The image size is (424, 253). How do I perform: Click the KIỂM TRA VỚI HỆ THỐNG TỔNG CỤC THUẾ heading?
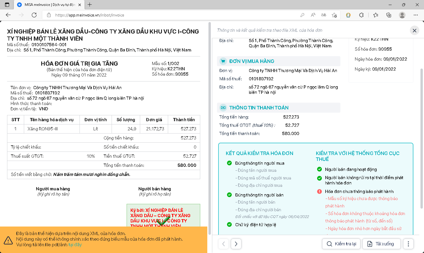[357, 156]
